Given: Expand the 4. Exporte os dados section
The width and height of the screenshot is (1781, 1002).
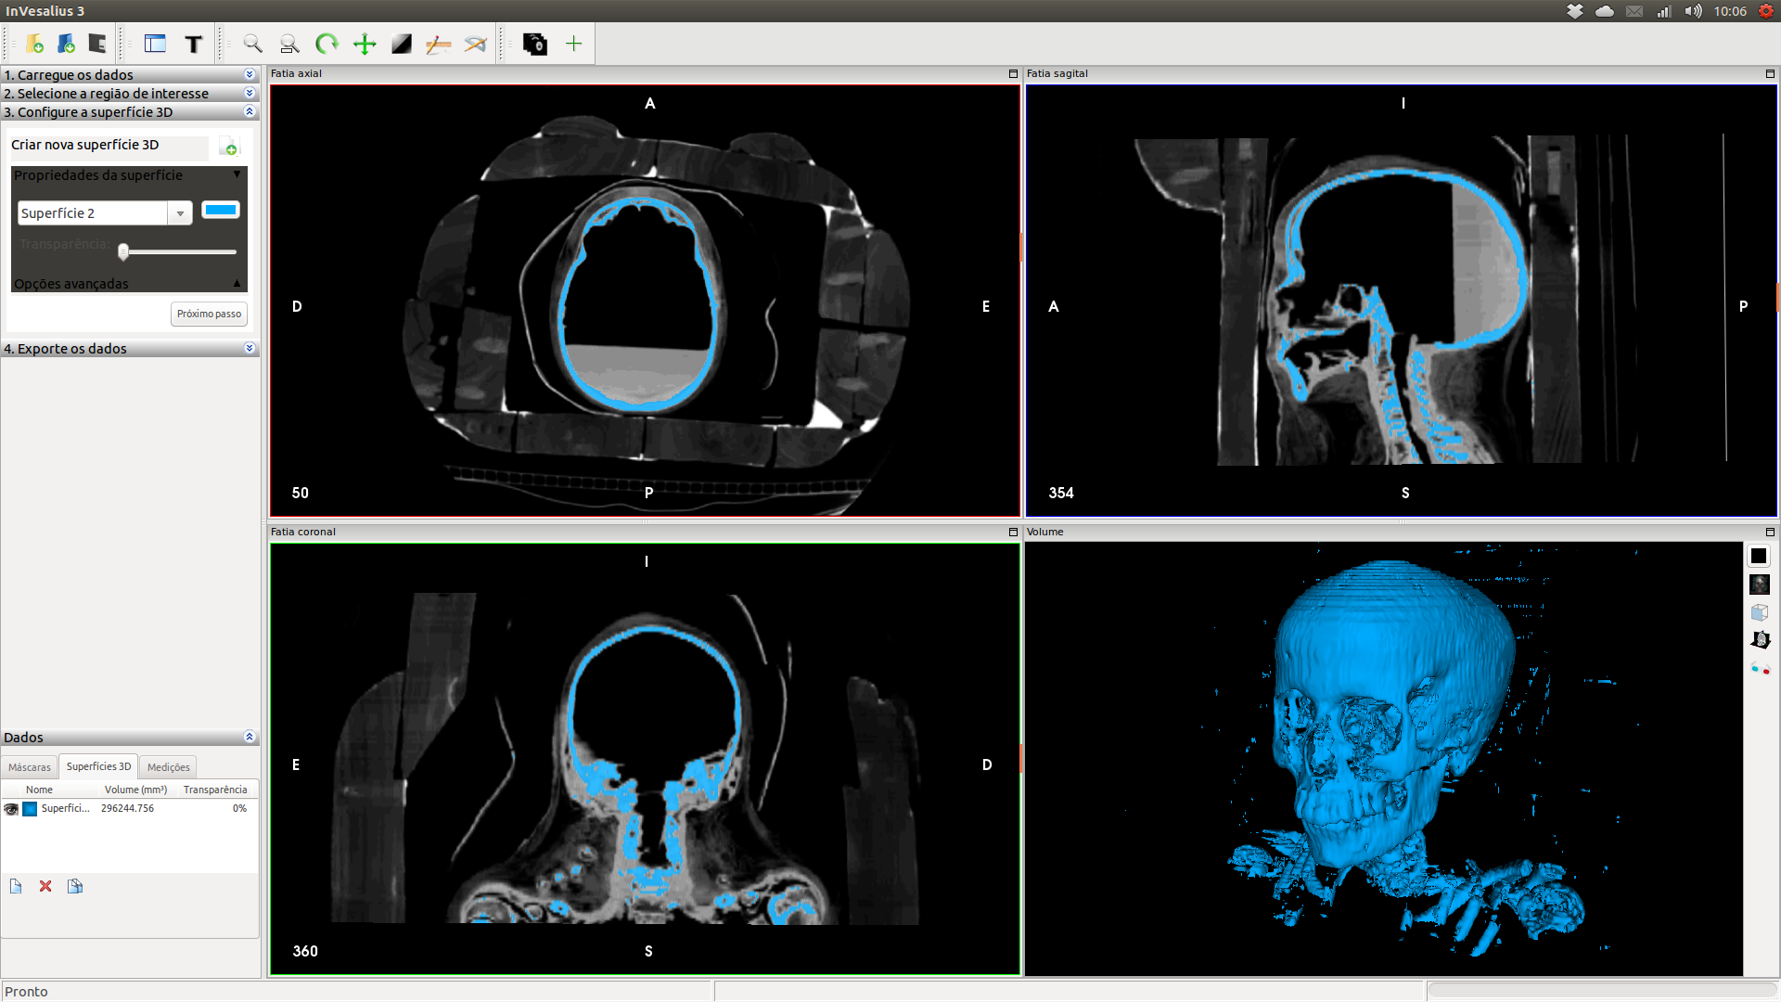Looking at the screenshot, I should coord(130,349).
